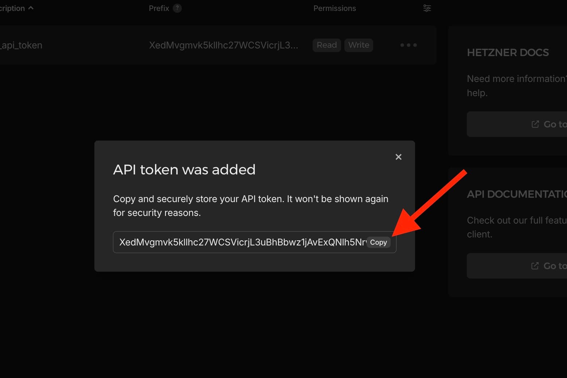Sort by Description column chevron
This screenshot has width=567, height=378.
[31, 8]
